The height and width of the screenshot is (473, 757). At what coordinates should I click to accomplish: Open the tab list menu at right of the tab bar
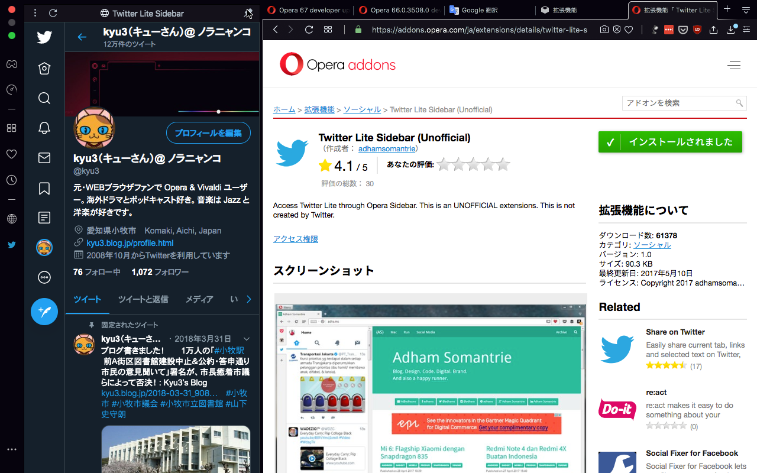point(745,10)
